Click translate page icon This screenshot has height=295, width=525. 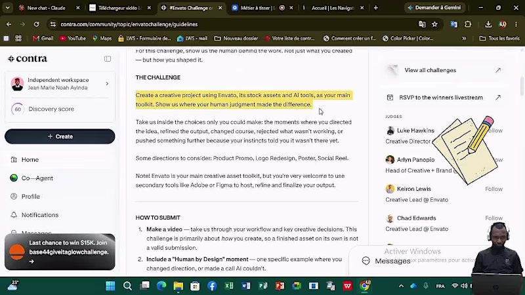click(422, 24)
